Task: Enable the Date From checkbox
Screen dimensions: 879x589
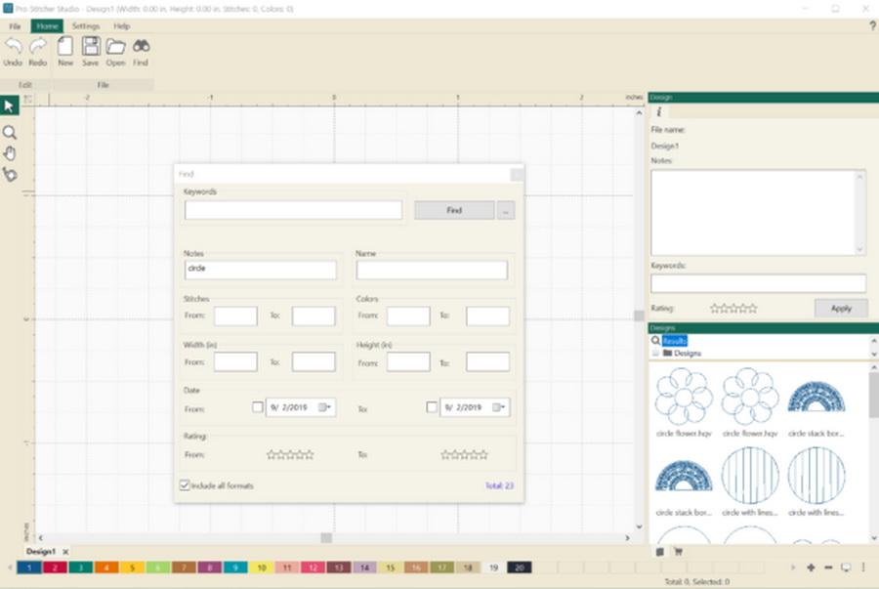Action: click(x=258, y=407)
